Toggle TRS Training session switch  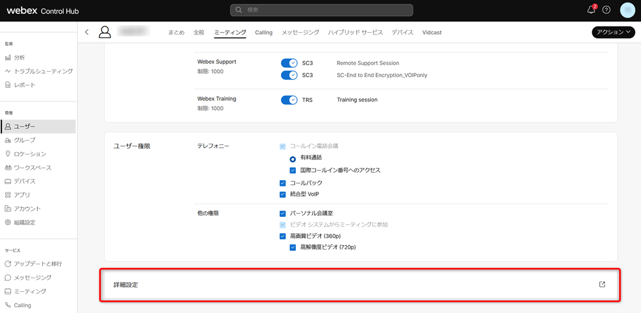(x=289, y=99)
